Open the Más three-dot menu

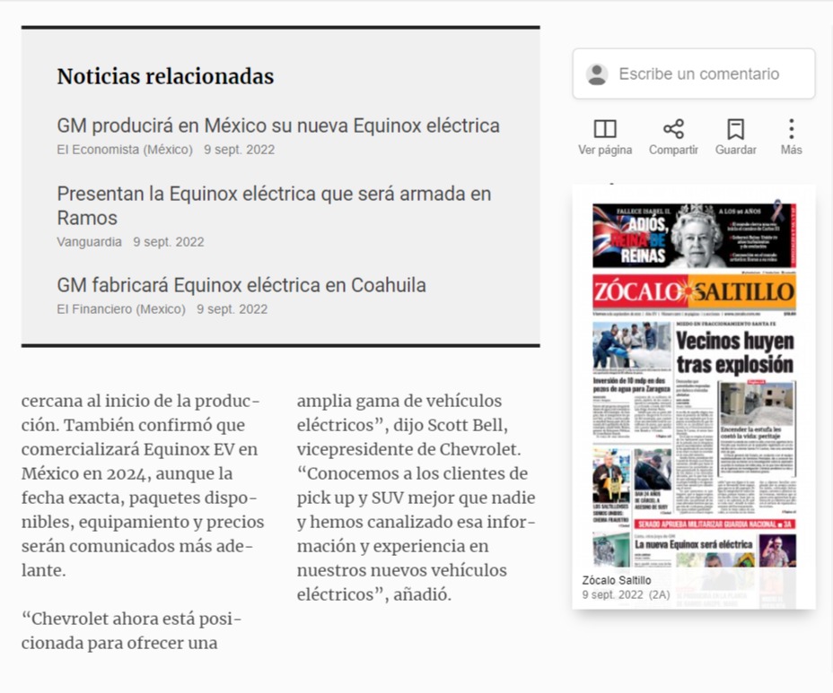click(x=791, y=129)
